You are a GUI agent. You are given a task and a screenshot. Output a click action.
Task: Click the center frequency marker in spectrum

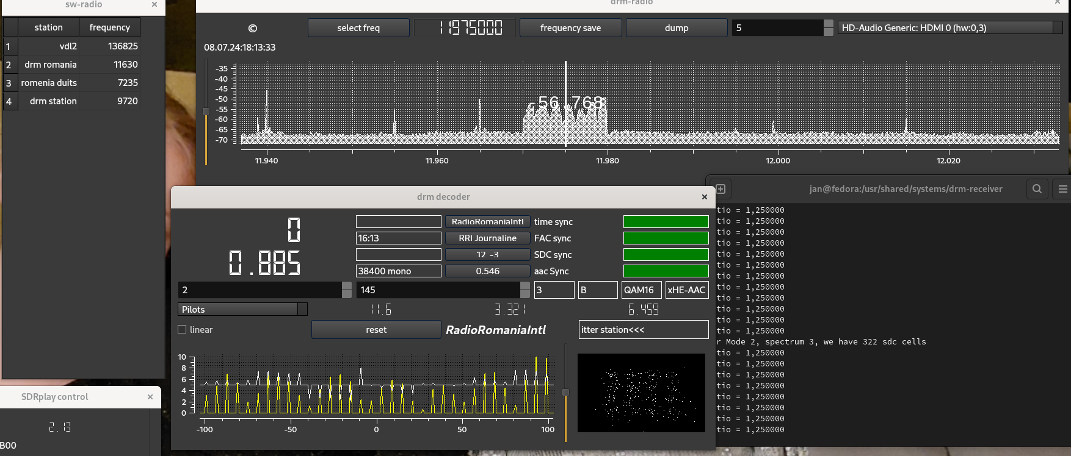click(565, 104)
